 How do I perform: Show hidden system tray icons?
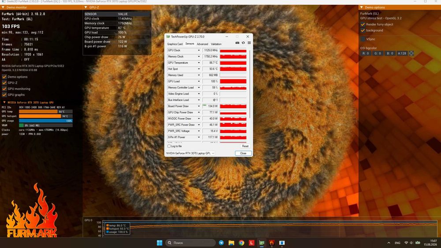(x=389, y=243)
